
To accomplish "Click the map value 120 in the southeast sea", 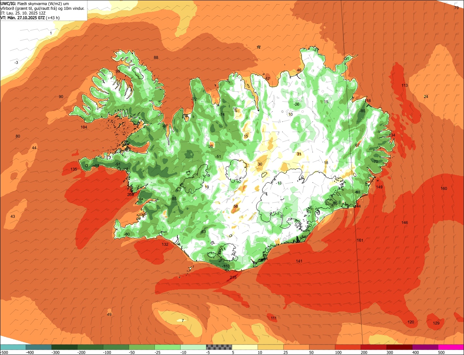I will pyautogui.click(x=411, y=322).
